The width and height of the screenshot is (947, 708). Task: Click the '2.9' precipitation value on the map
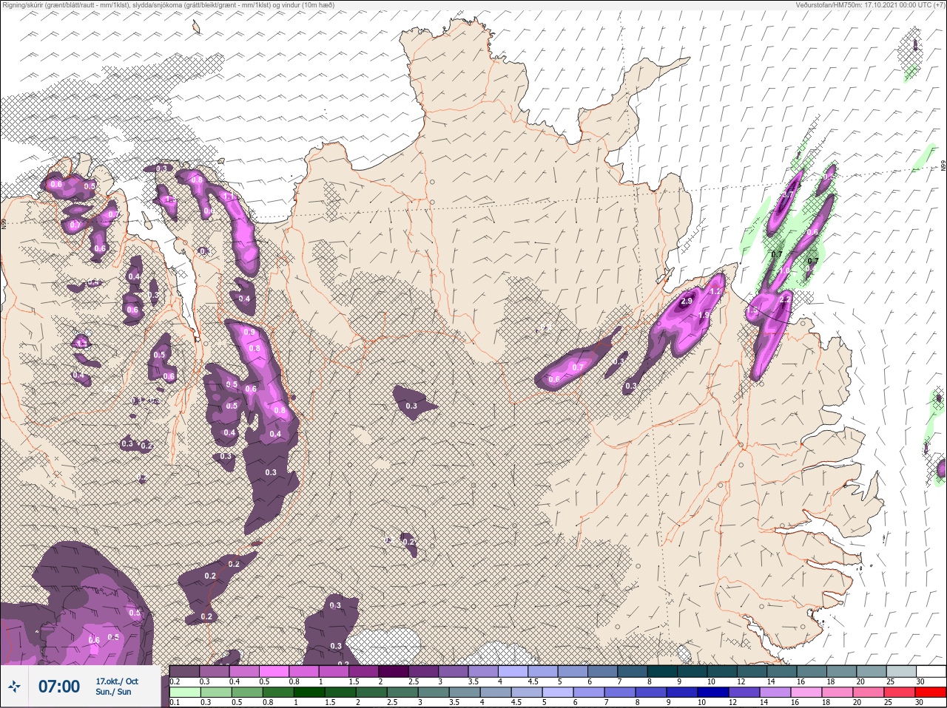pos(687,301)
